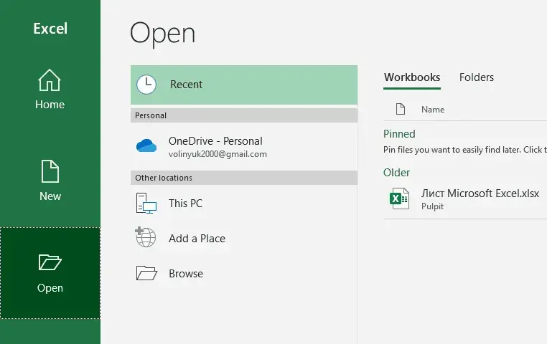Click the Add a Place label
Screen dimensions: 547x344
point(197,239)
